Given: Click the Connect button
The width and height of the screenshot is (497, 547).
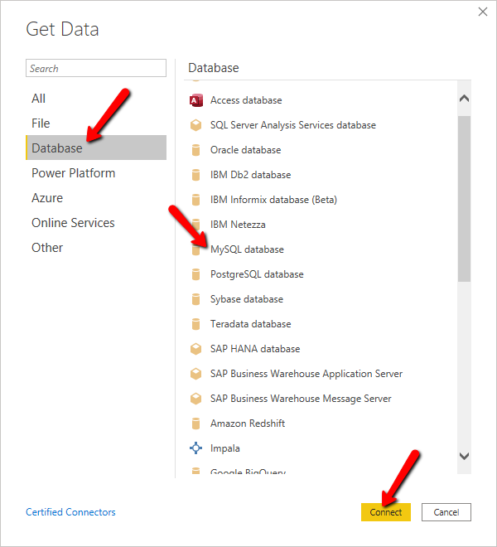Looking at the screenshot, I should pos(386,512).
